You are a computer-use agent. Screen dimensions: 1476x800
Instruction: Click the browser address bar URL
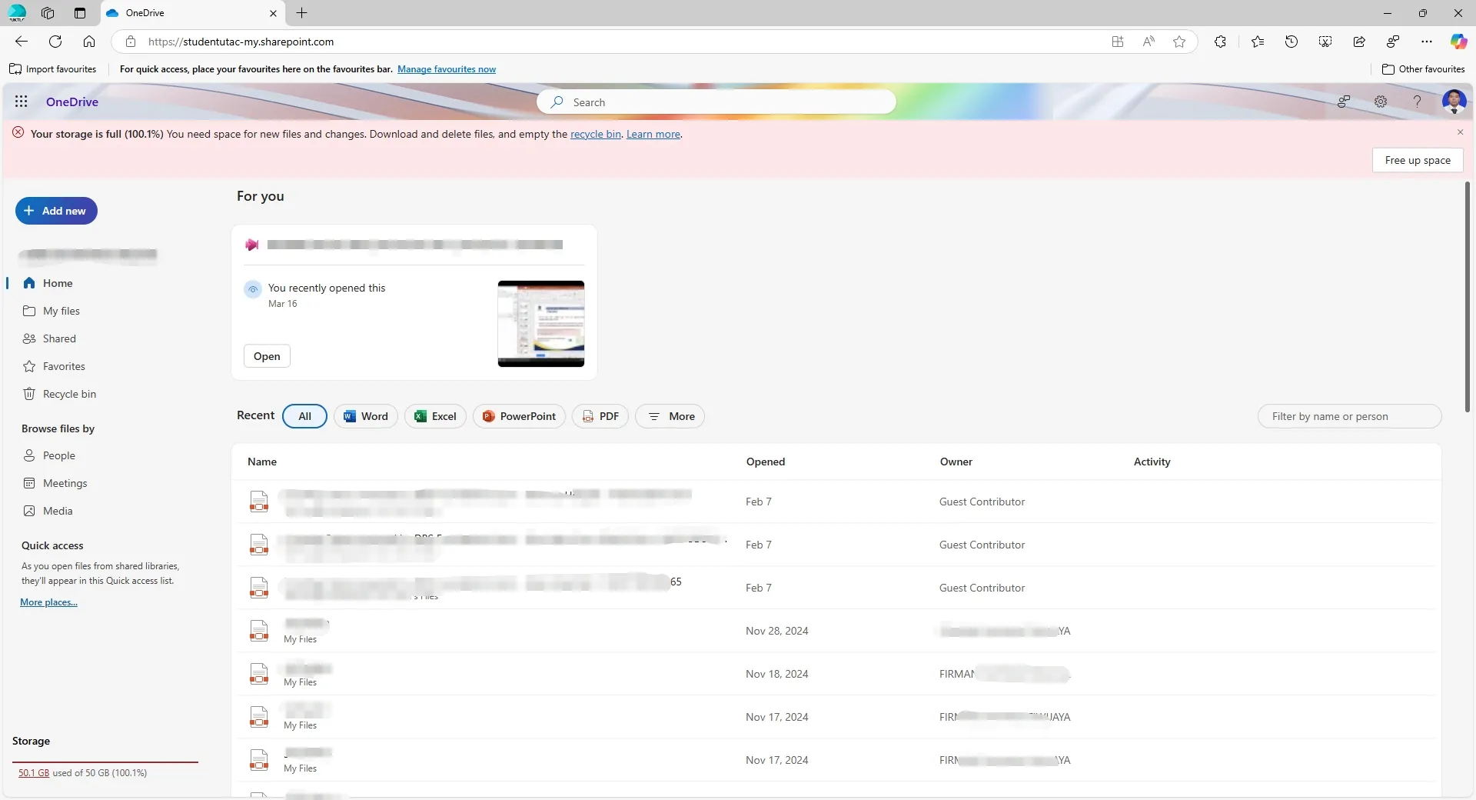(241, 42)
